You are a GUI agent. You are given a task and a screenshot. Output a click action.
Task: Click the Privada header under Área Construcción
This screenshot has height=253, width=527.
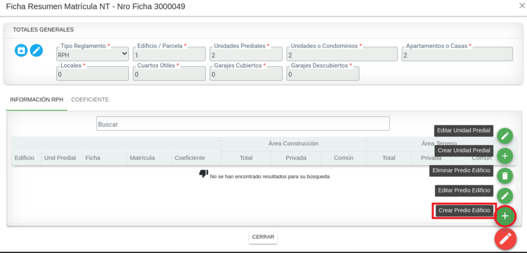click(296, 158)
